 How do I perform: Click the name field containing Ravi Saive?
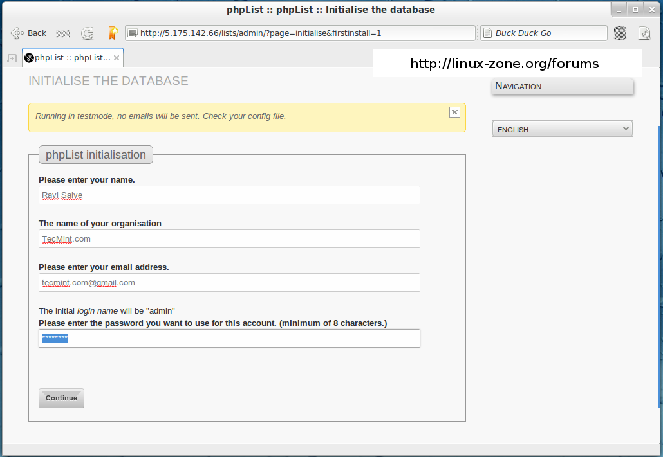point(229,195)
